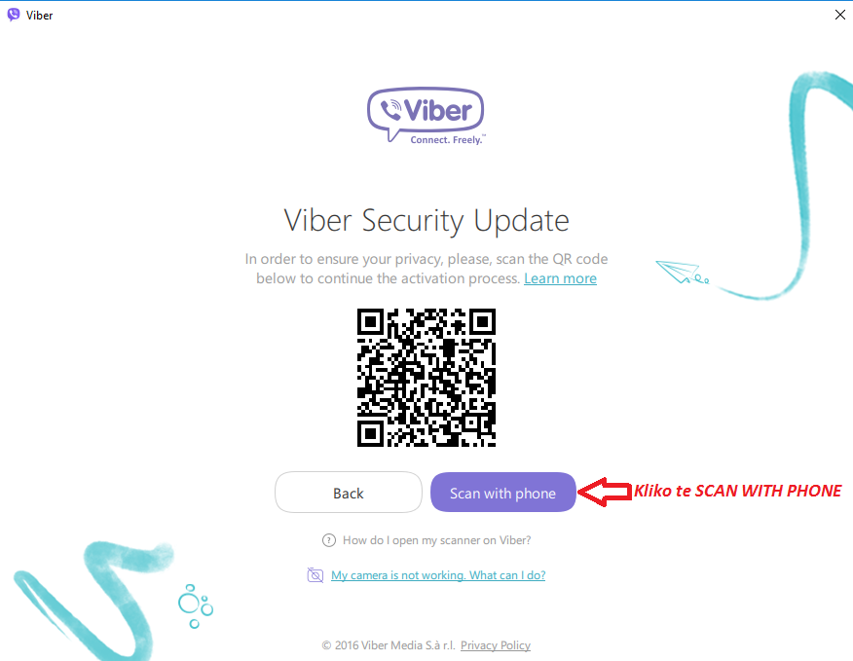Click the crossed-out camera icon
Screen dimensions: 853x661
[x=315, y=575]
